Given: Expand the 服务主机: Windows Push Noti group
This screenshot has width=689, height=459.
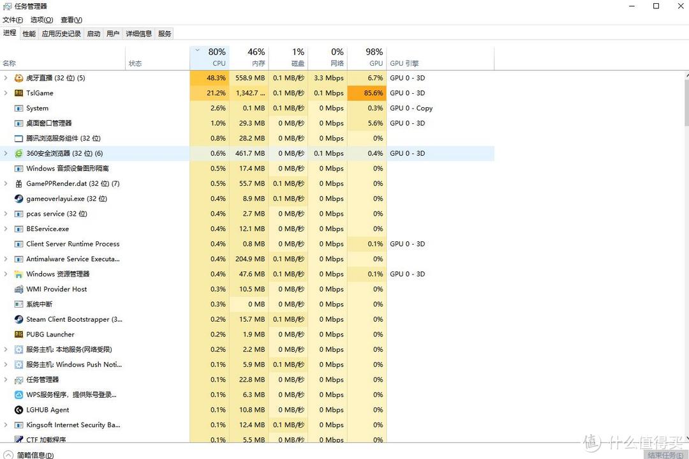Looking at the screenshot, I should point(6,365).
